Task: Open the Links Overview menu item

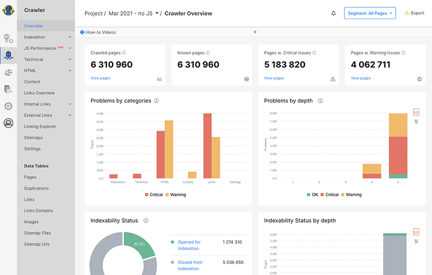Action: pyautogui.click(x=39, y=93)
